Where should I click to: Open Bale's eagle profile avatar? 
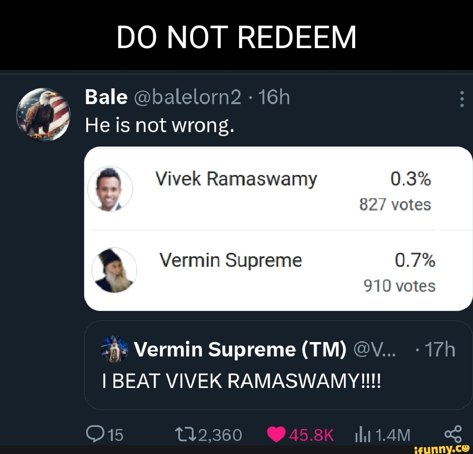(43, 114)
